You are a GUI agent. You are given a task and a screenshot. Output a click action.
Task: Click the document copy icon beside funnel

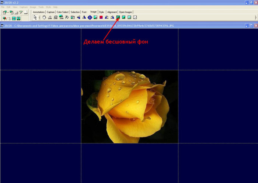click(16, 13)
